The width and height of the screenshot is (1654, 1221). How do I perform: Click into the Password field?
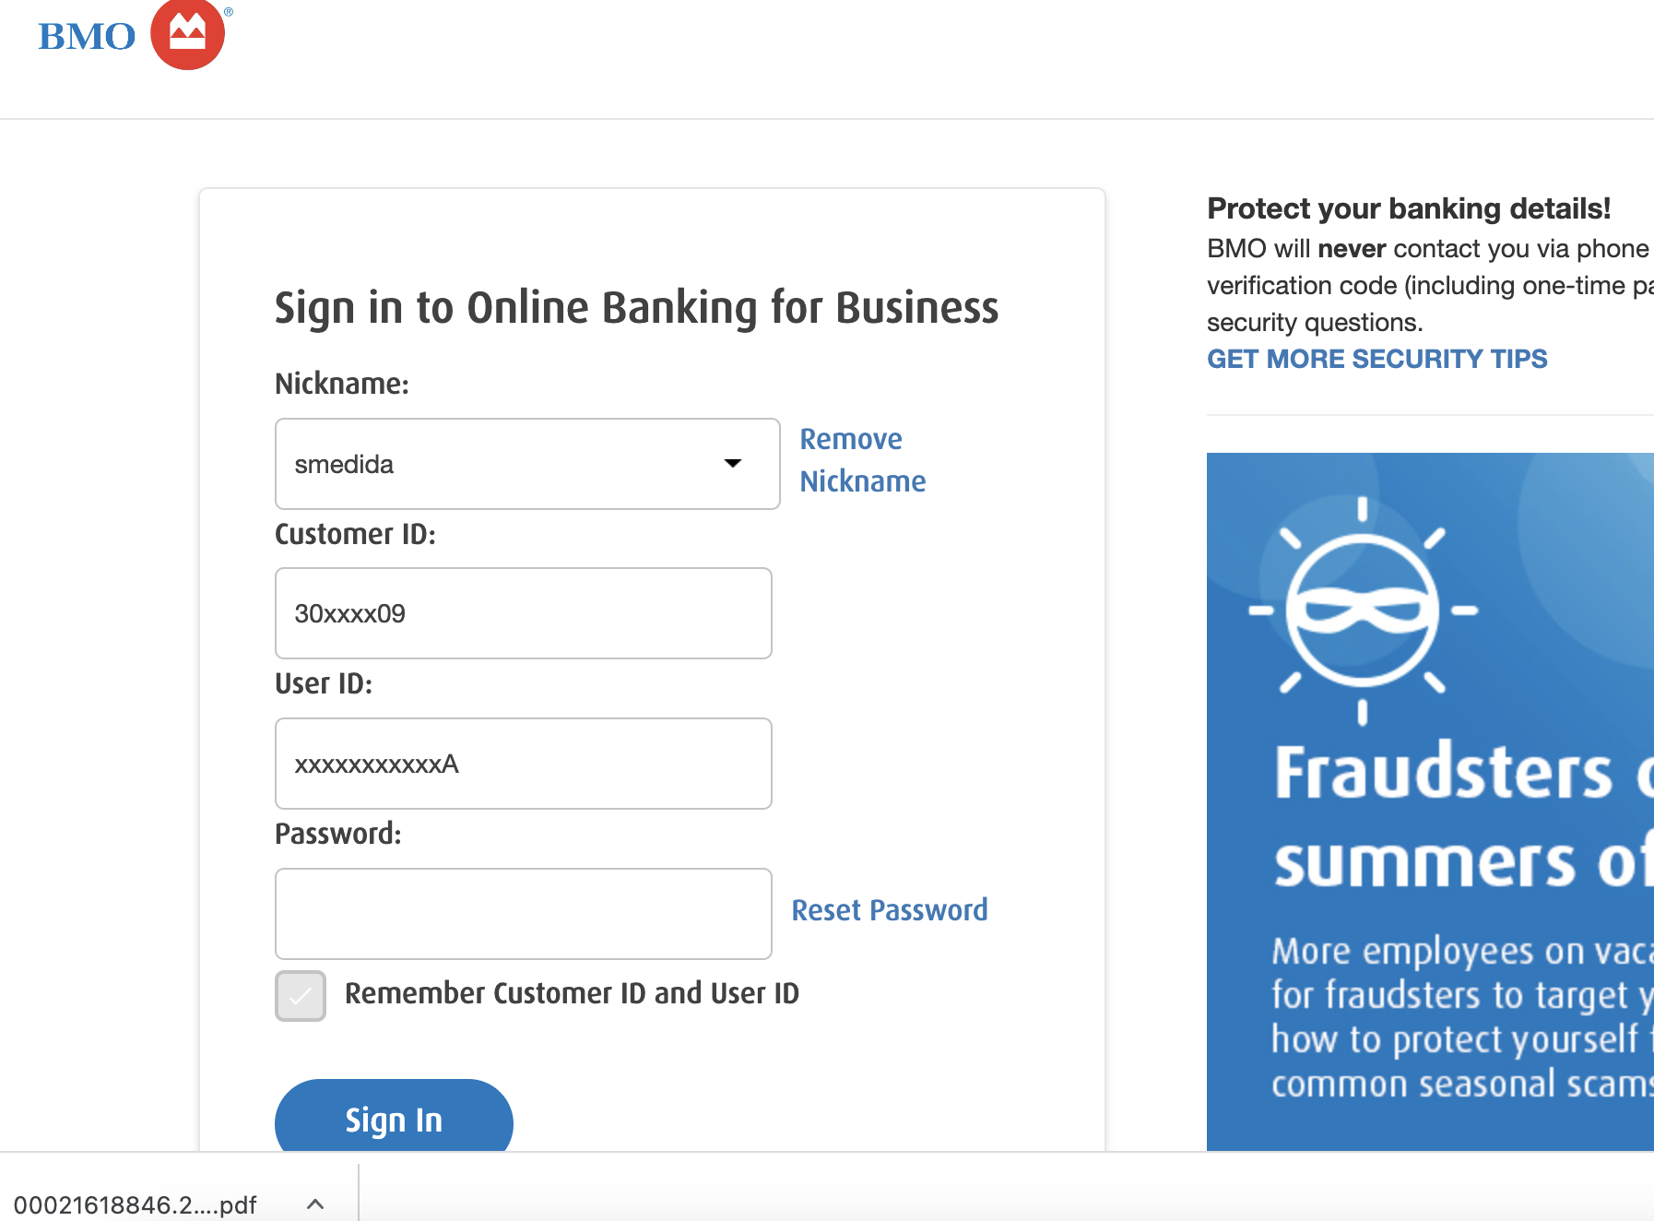[x=523, y=914]
